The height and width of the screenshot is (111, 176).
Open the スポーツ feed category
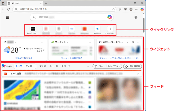pyautogui.click(x=66, y=66)
